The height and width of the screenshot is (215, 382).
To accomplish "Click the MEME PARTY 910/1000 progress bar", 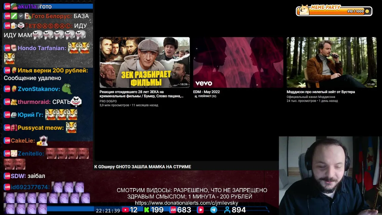I will click(x=334, y=11).
